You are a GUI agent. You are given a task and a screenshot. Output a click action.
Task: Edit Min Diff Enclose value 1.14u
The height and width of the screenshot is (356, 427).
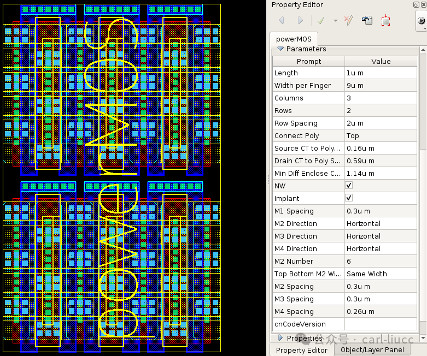pos(381,173)
